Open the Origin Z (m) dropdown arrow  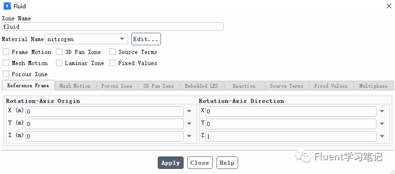[x=189, y=136]
